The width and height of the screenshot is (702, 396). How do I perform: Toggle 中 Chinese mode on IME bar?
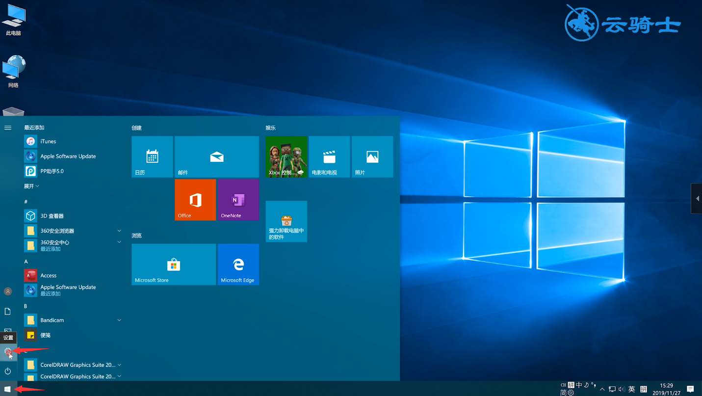point(579,385)
